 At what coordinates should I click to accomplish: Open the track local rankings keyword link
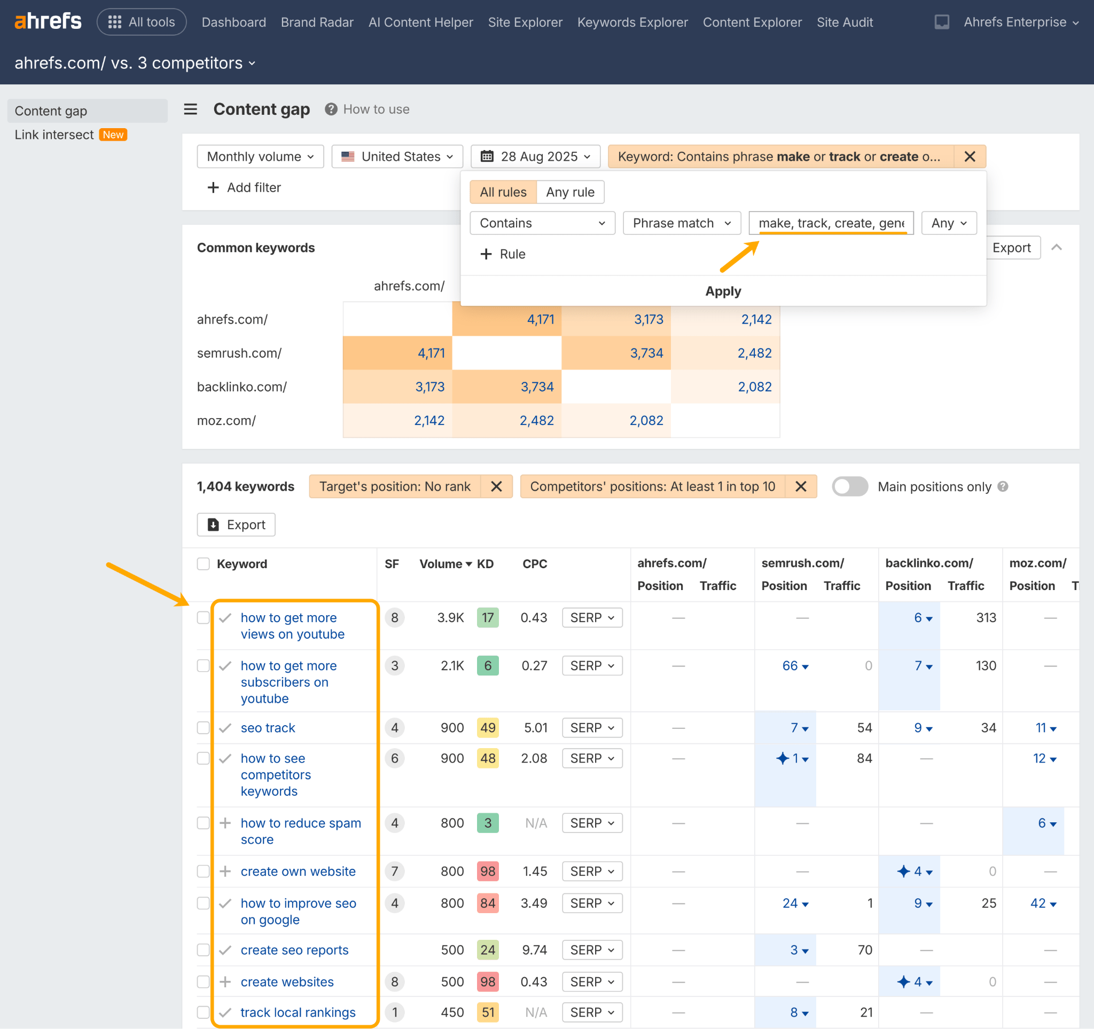point(298,1012)
